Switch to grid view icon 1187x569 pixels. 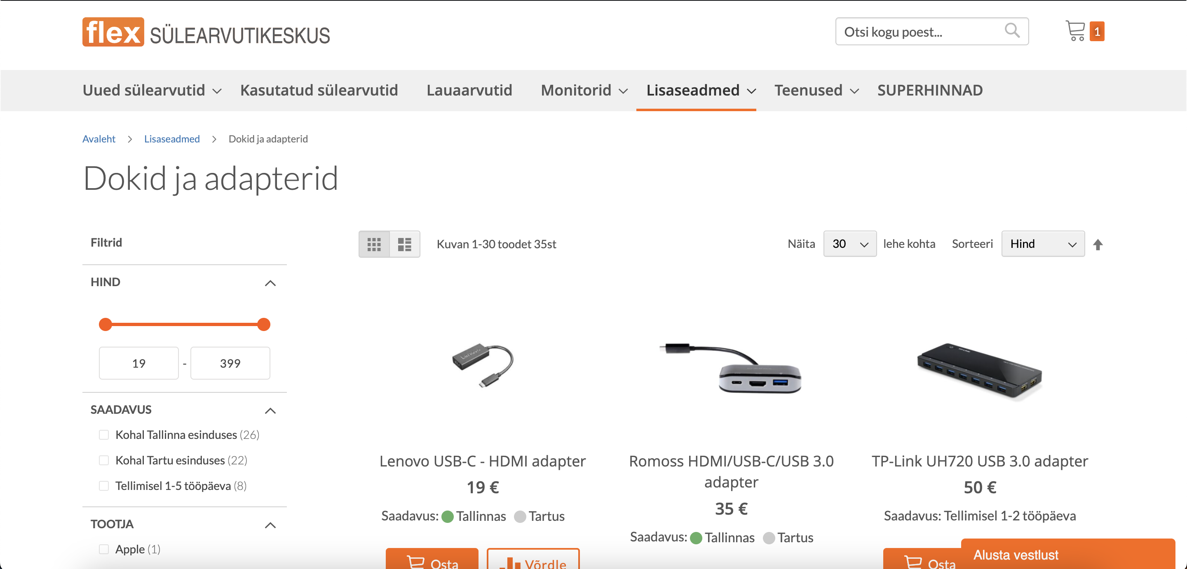point(374,244)
